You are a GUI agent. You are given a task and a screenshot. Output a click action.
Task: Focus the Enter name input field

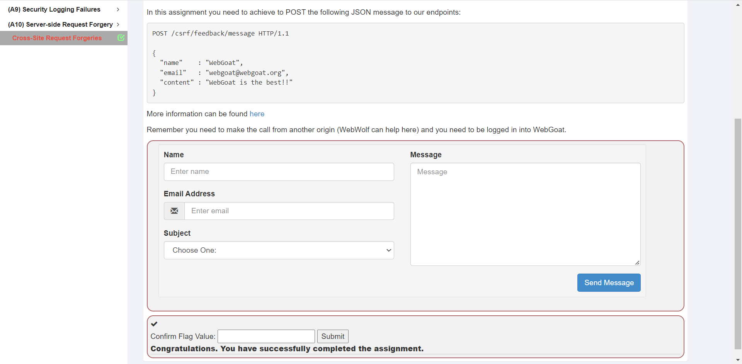point(279,172)
